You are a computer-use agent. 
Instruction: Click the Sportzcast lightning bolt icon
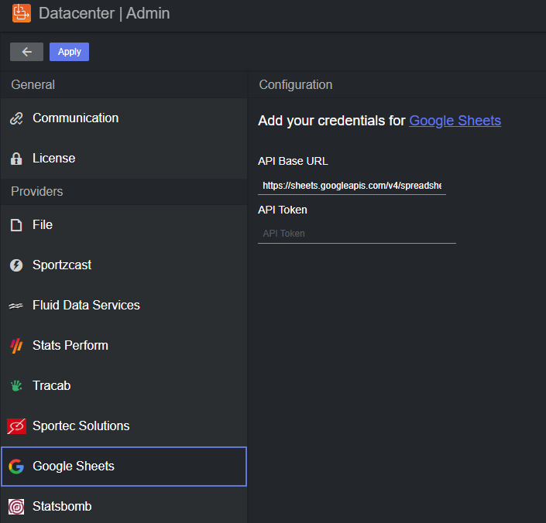click(x=16, y=265)
